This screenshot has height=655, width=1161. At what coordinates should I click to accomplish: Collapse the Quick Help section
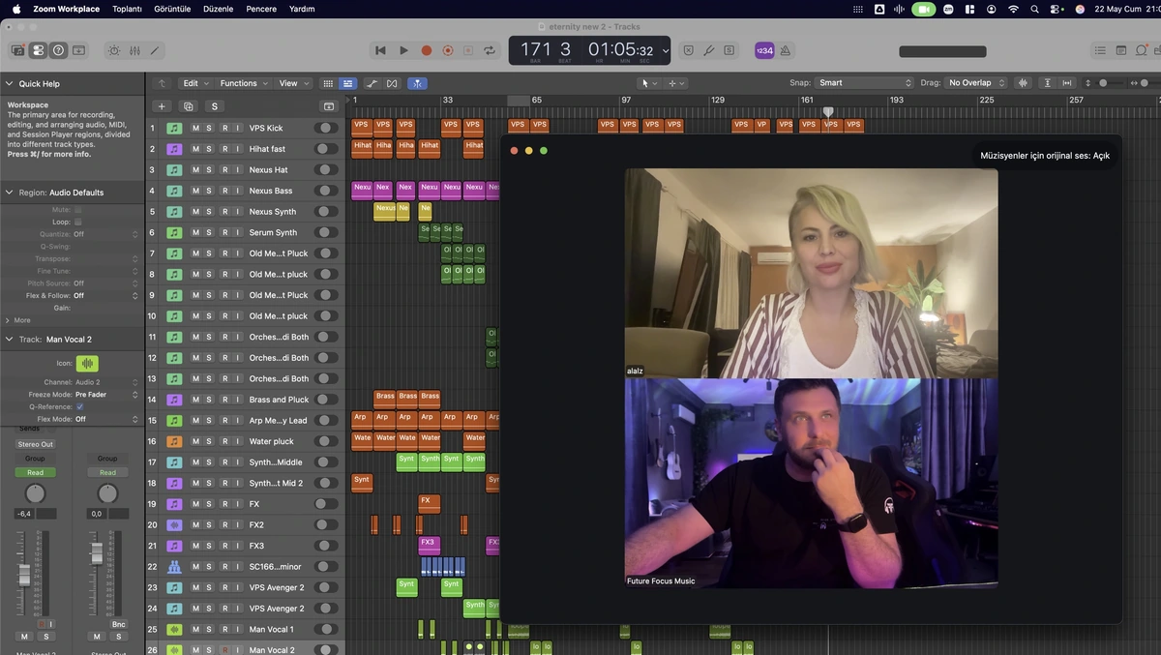point(9,84)
